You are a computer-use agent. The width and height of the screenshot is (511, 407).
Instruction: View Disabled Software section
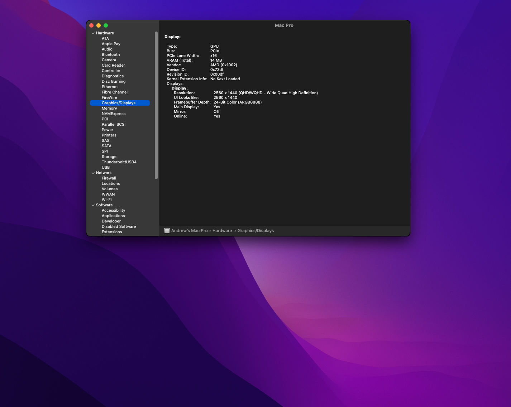click(x=119, y=227)
